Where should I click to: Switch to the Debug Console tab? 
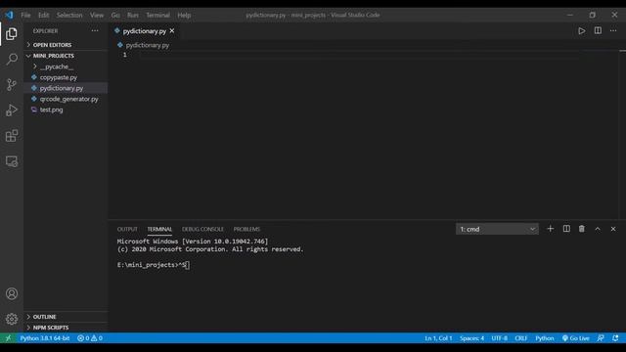[x=202, y=229]
